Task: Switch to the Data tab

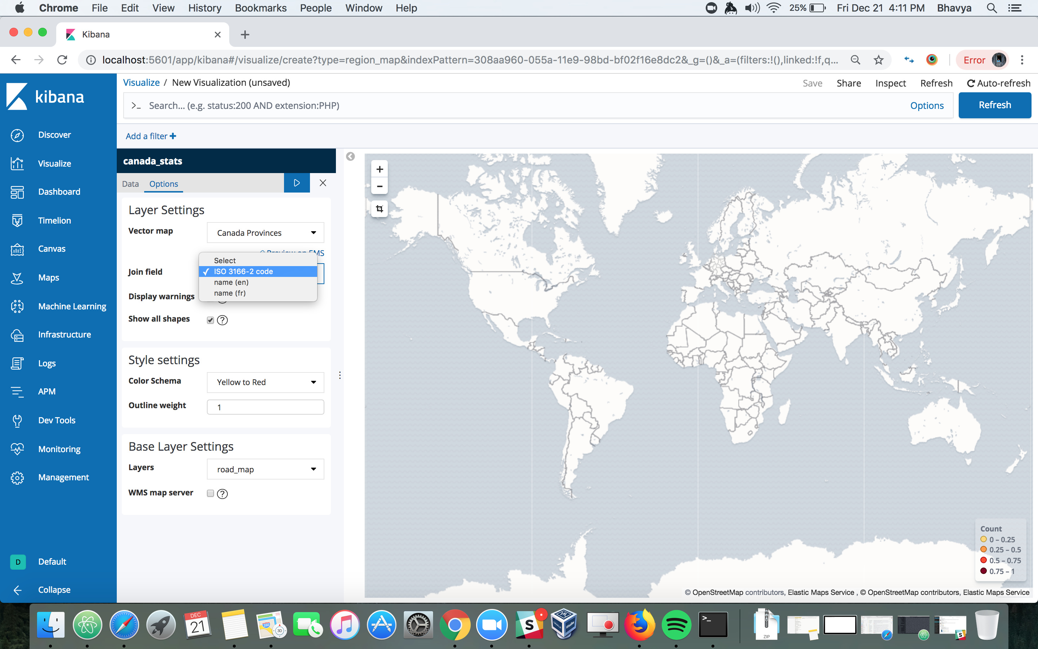Action: tap(130, 184)
